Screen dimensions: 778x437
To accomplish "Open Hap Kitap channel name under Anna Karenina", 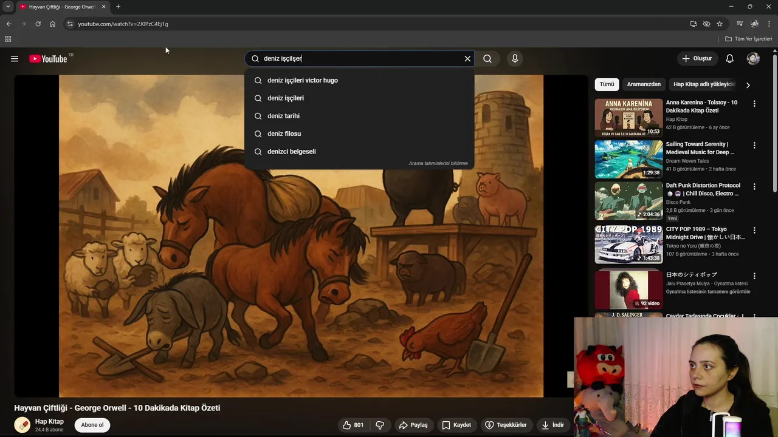I will point(676,120).
